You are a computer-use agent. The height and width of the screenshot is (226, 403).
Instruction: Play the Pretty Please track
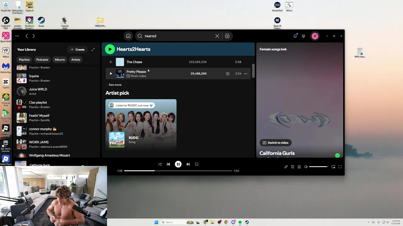(x=111, y=73)
